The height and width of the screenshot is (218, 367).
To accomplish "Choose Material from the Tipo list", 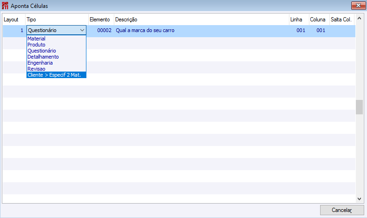I will click(56, 39).
